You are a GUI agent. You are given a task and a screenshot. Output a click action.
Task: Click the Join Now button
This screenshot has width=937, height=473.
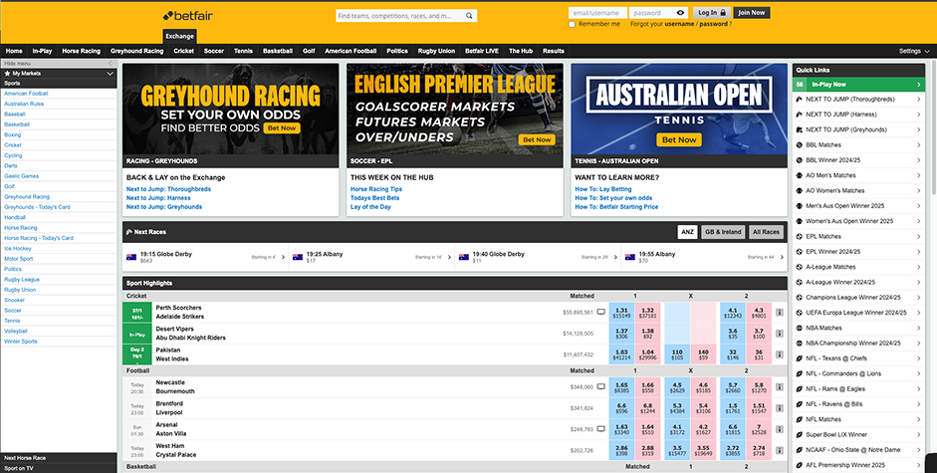[x=751, y=13]
